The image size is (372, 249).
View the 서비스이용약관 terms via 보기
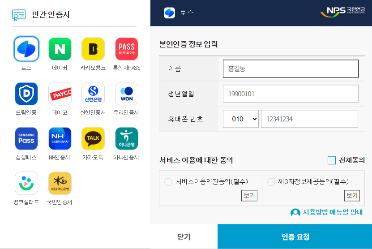[249, 196]
